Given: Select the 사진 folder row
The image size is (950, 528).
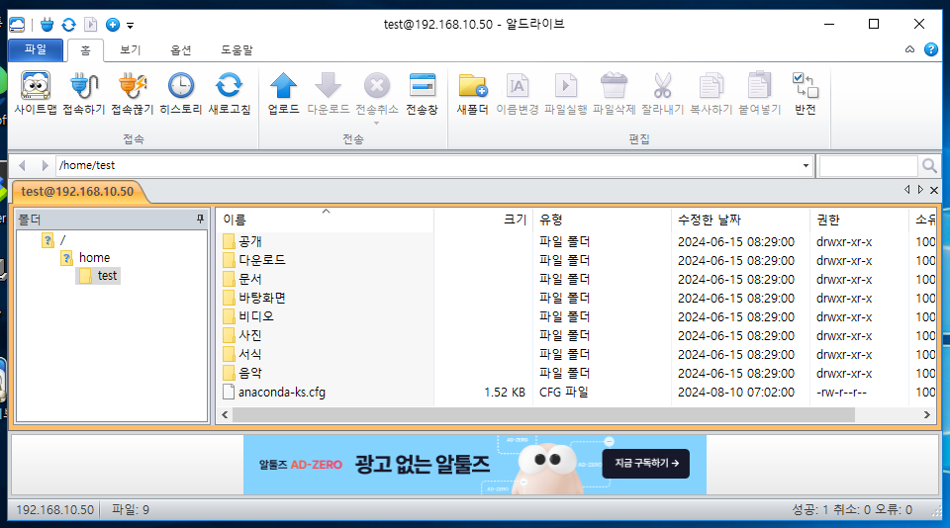Looking at the screenshot, I should coord(578,335).
